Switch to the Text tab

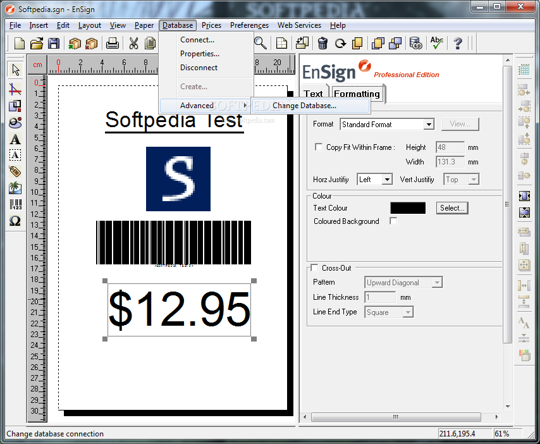tap(313, 94)
